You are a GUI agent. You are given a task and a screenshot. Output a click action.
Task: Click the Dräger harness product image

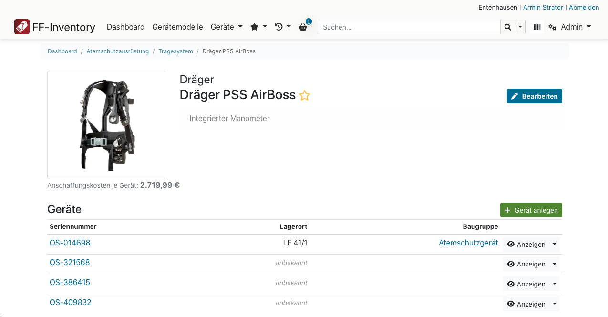click(106, 125)
